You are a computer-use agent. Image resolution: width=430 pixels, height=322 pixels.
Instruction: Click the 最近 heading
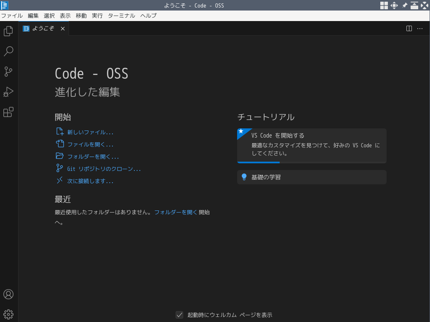point(63,199)
